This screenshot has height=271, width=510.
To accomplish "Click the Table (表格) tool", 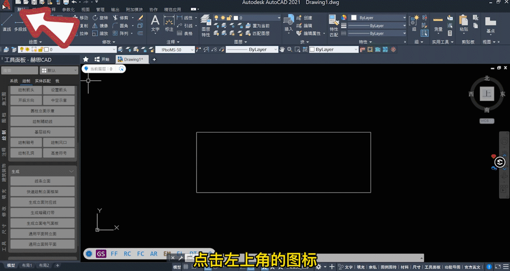I will [x=185, y=33].
